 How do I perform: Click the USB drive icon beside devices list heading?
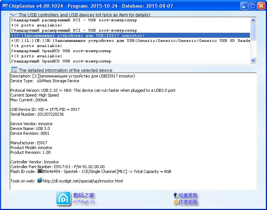pyautogui.click(x=14, y=14)
